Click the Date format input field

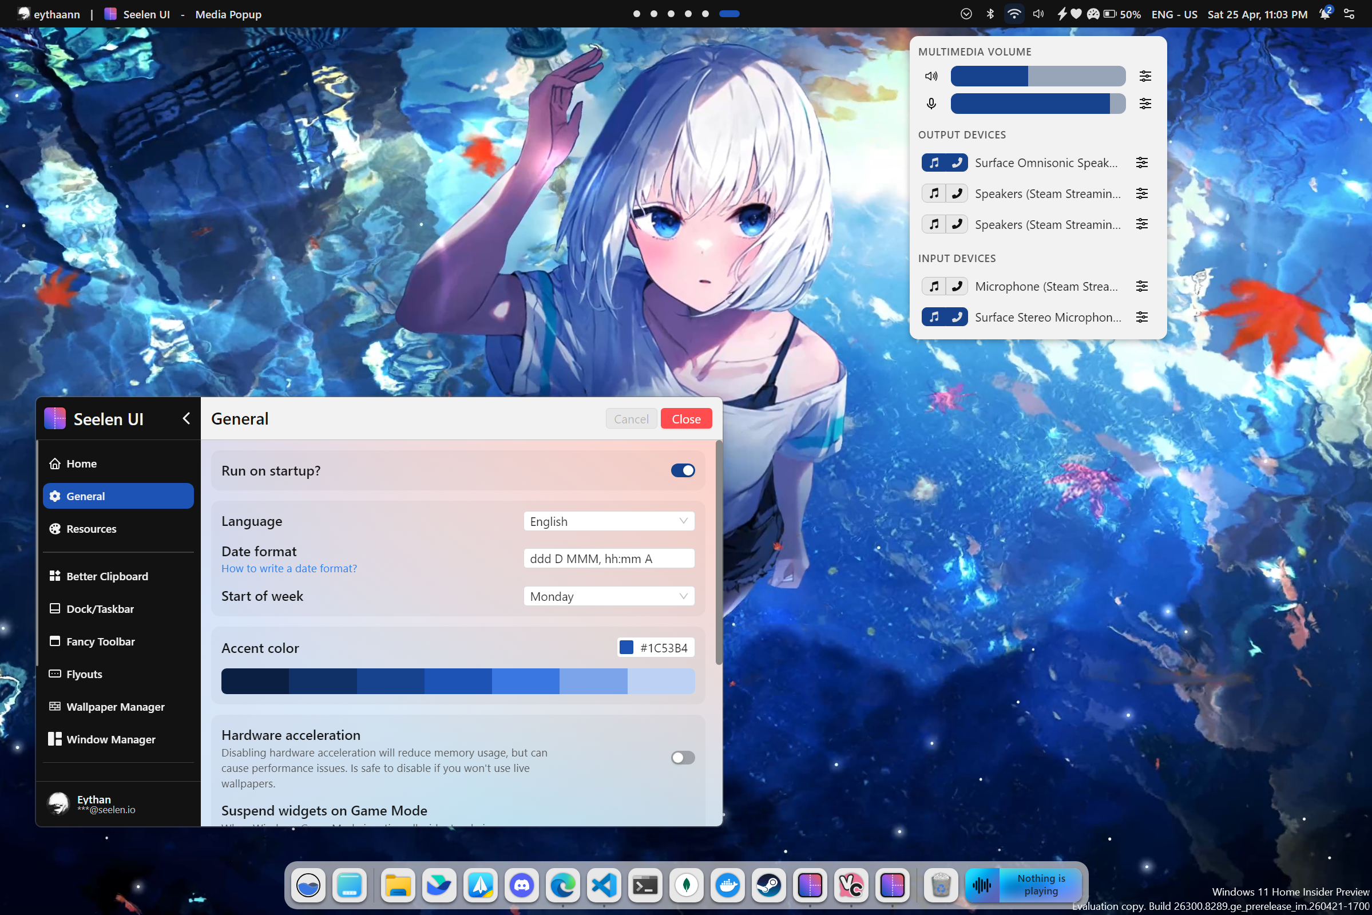tap(609, 558)
